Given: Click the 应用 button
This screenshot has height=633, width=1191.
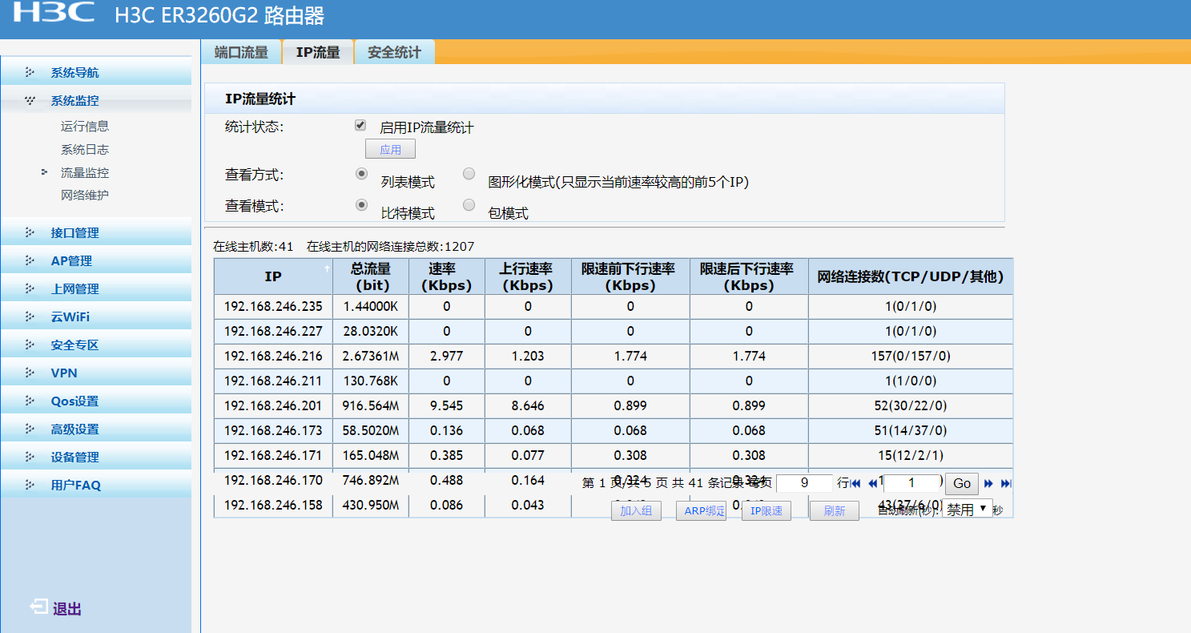Looking at the screenshot, I should (390, 149).
